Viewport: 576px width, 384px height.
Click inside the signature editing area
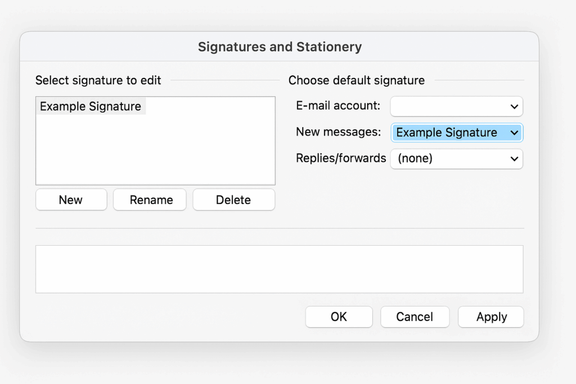pyautogui.click(x=280, y=269)
